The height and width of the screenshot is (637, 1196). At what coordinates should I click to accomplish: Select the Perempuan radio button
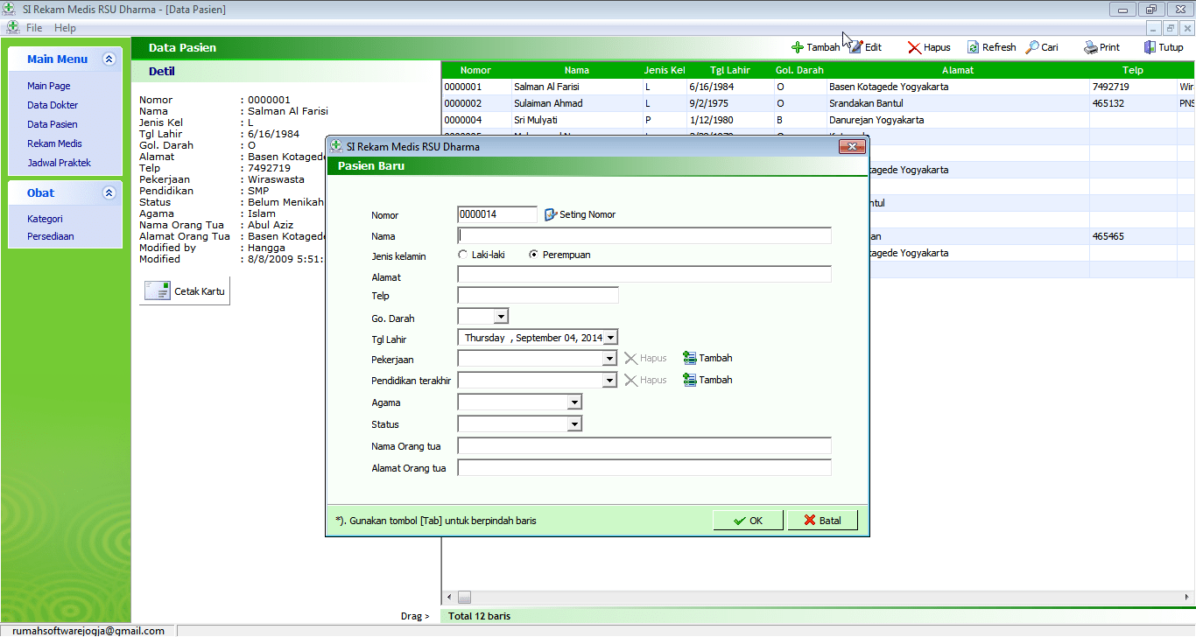533,255
